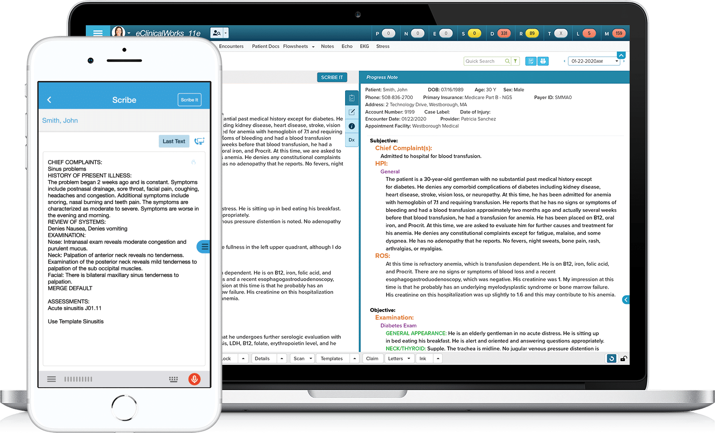This screenshot has height=433, width=715.
Task: Open the edit pencil icon in side toolbar
Action: (352, 112)
